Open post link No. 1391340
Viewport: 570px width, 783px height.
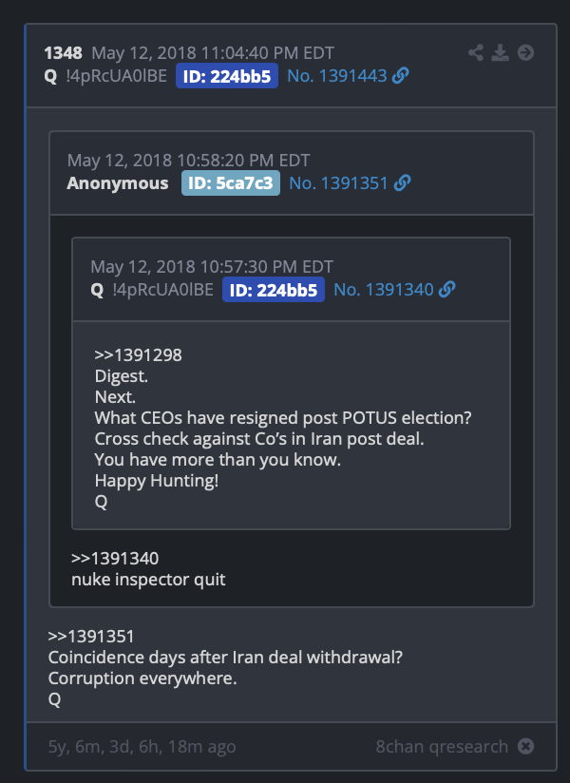(384, 290)
